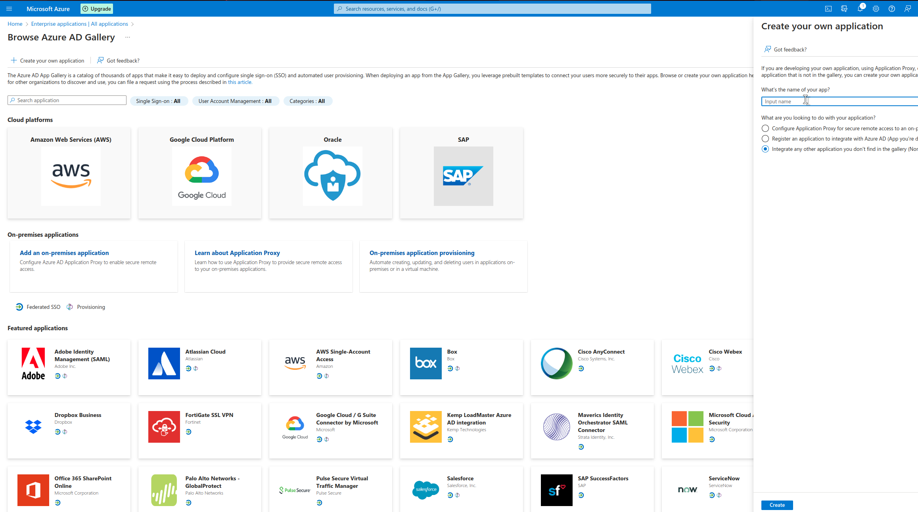Open portal Settings gear
The height and width of the screenshot is (512, 918).
pyautogui.click(x=876, y=9)
